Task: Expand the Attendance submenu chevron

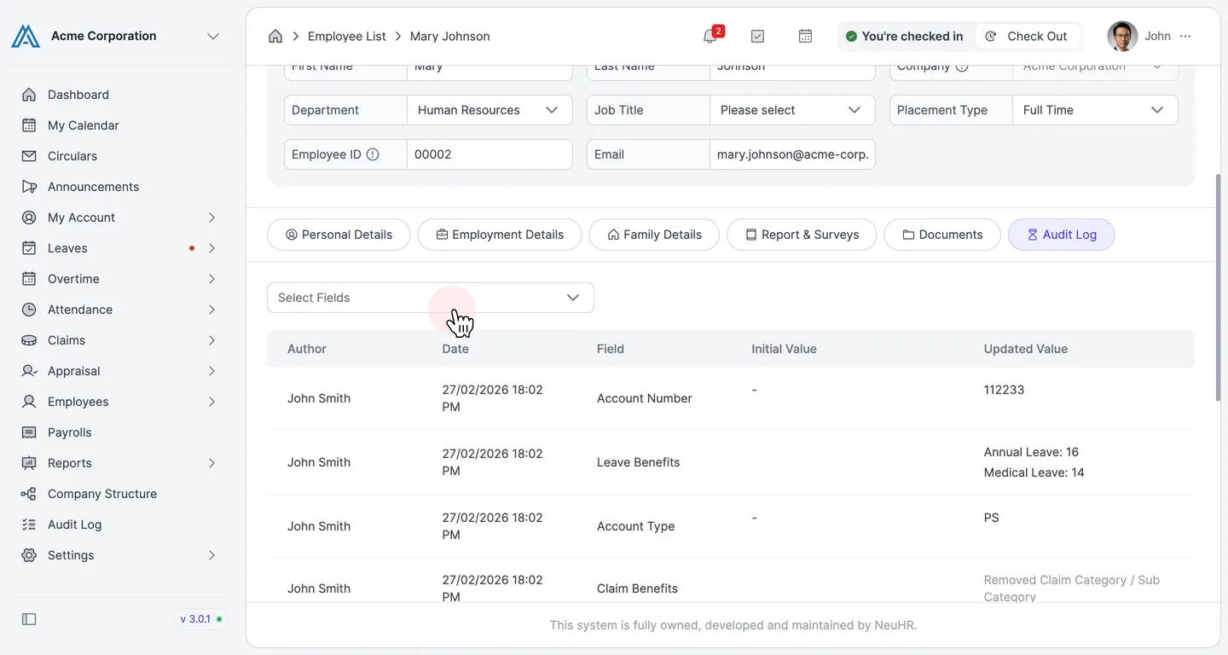Action: click(211, 310)
